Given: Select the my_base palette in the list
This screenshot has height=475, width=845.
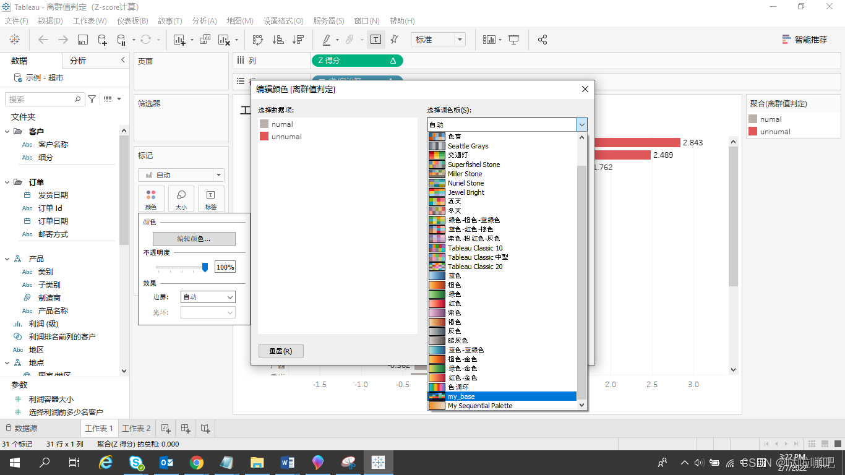Looking at the screenshot, I should [502, 396].
